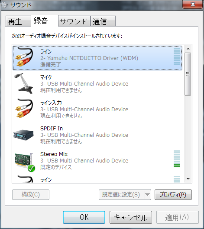This screenshot has height=229, width=204.
Task: Close the サウンド dialog window
Action: coord(192,4)
